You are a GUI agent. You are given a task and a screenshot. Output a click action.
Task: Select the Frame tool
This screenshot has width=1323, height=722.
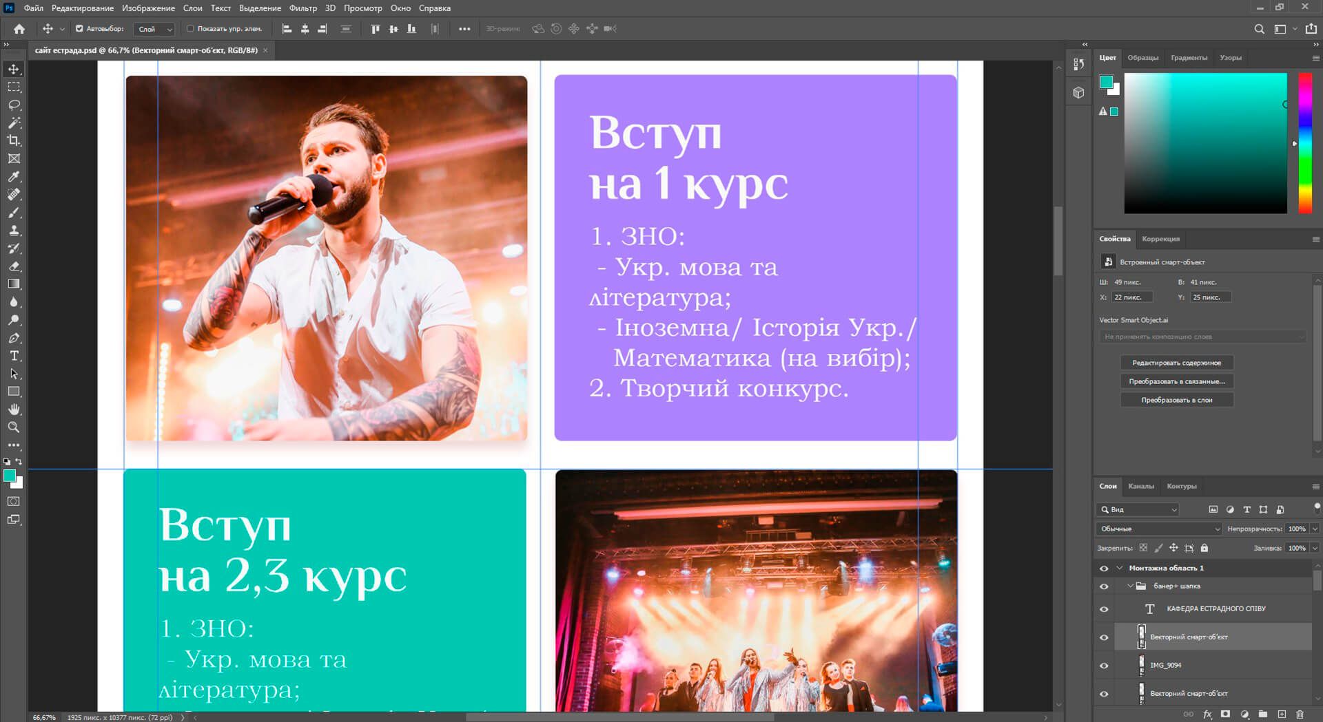tap(14, 158)
